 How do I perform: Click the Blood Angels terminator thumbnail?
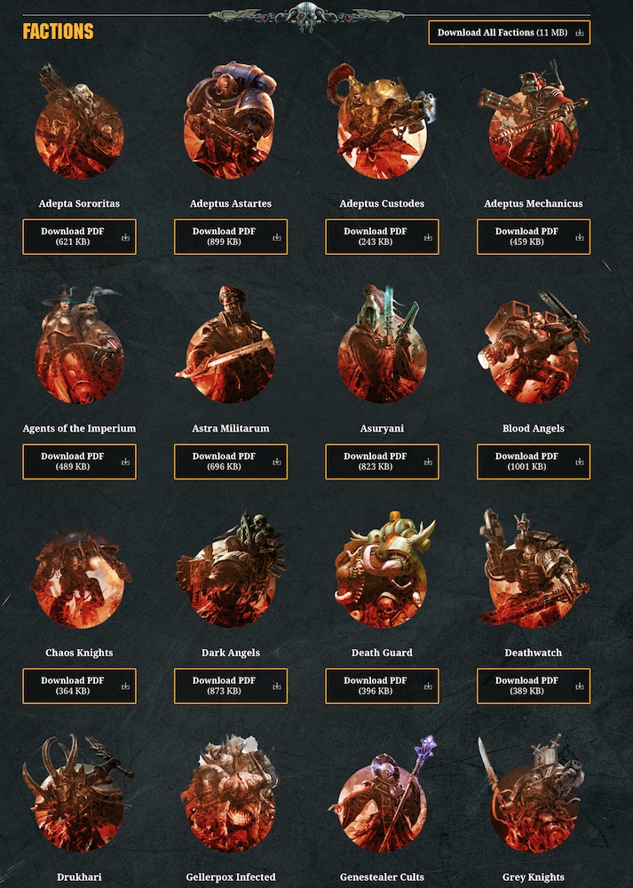(x=534, y=345)
